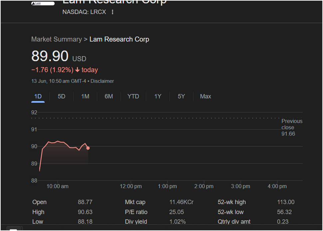
Task: Click the 52-wk low value 56.32
Action: click(x=284, y=212)
